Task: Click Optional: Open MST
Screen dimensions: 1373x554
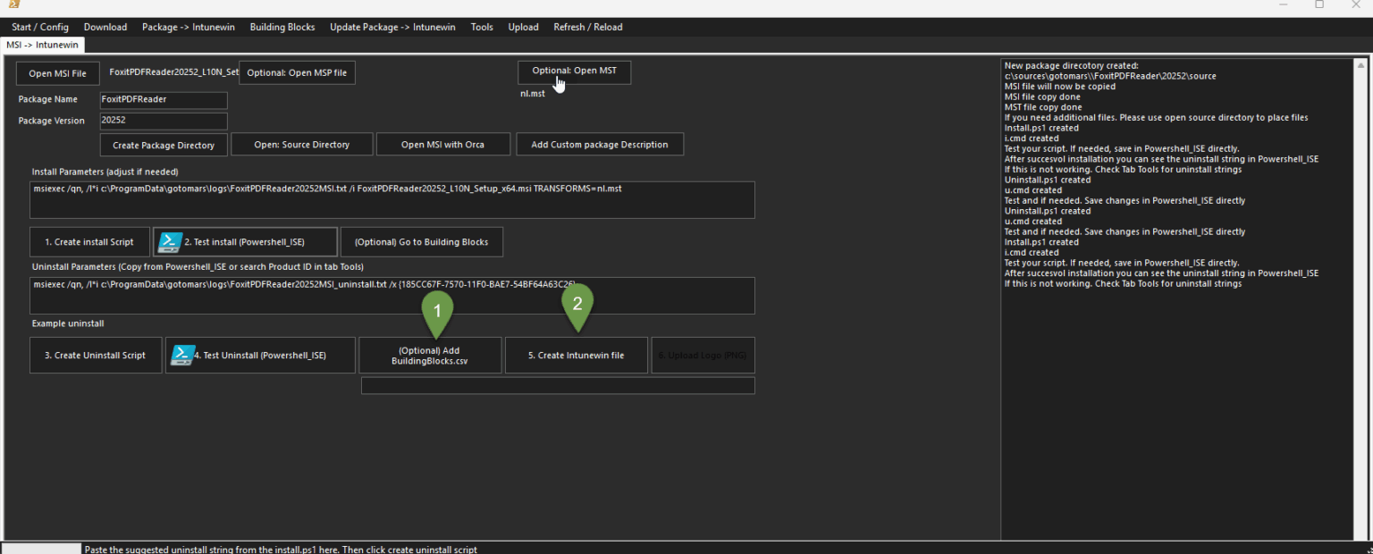Action: (x=574, y=72)
